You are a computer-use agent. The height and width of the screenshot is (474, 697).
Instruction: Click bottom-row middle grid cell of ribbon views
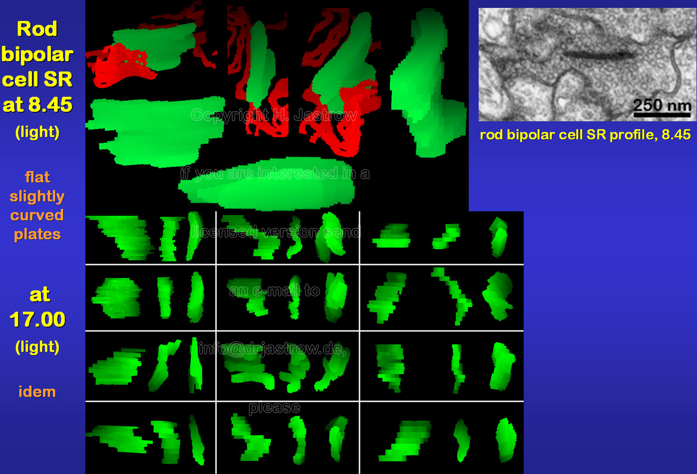click(288, 438)
